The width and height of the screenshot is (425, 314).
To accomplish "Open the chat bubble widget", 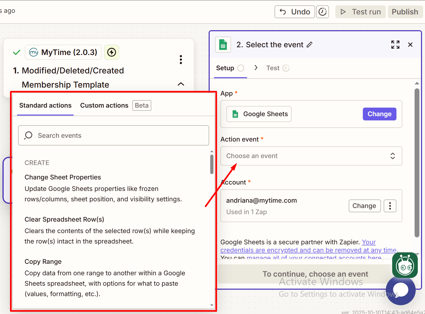I will click(400, 290).
